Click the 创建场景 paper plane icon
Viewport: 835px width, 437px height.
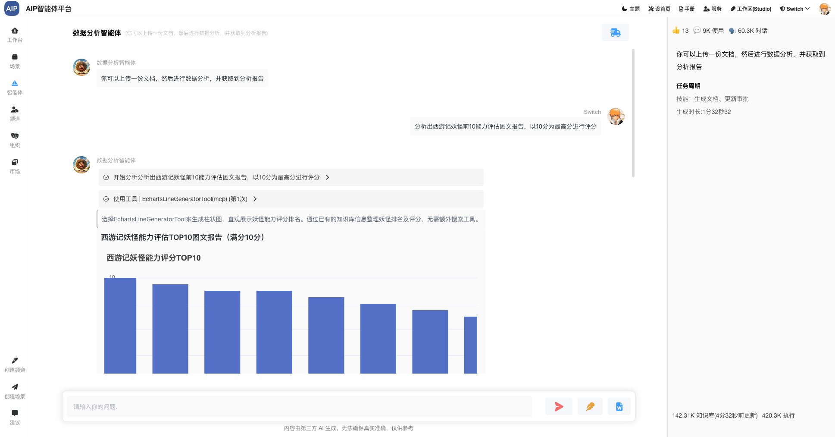[x=15, y=387]
